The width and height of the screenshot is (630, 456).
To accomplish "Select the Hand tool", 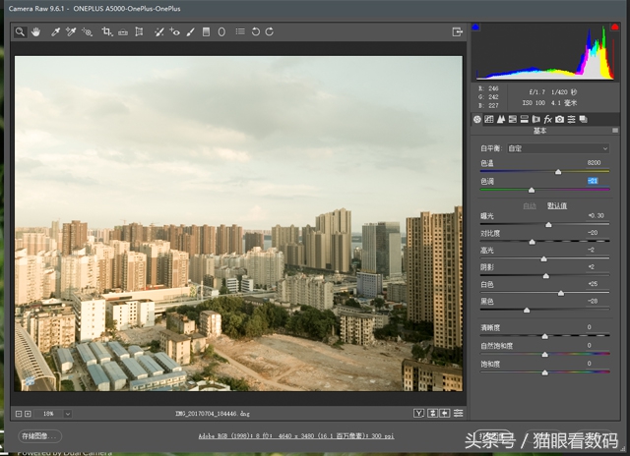I will (36, 31).
